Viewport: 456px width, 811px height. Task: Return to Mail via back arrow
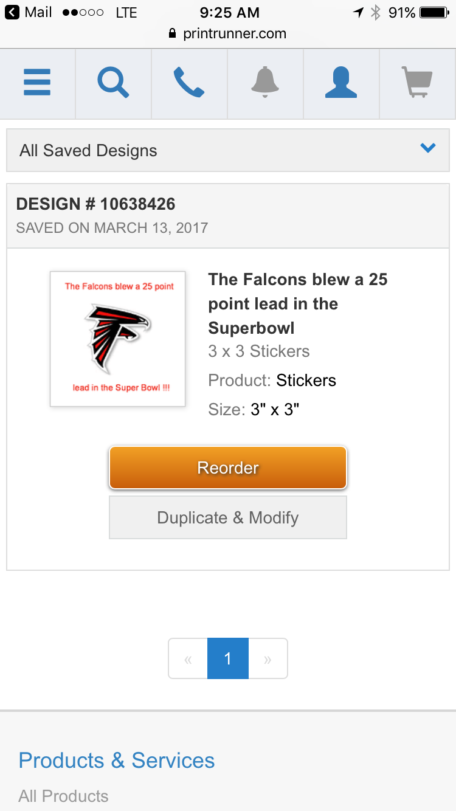click(x=29, y=12)
